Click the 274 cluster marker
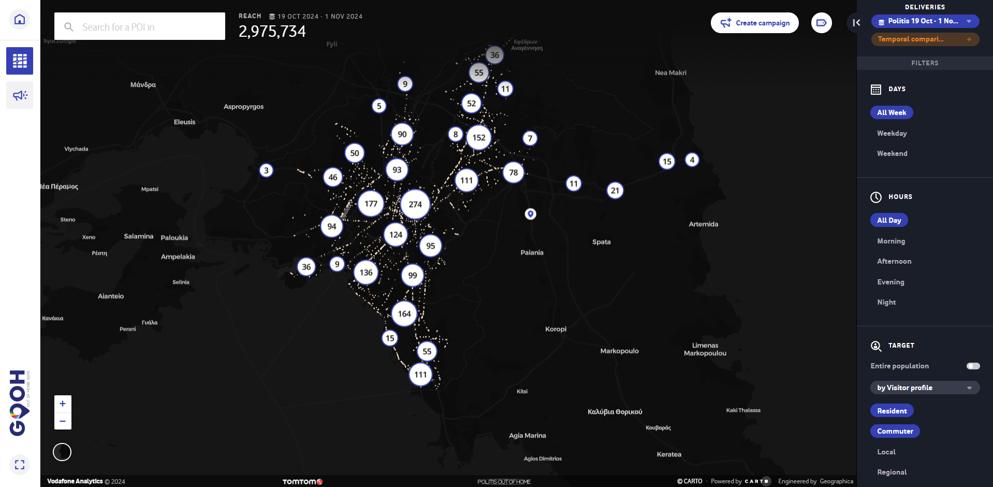Screen dimensions: 993x487 click(415, 205)
